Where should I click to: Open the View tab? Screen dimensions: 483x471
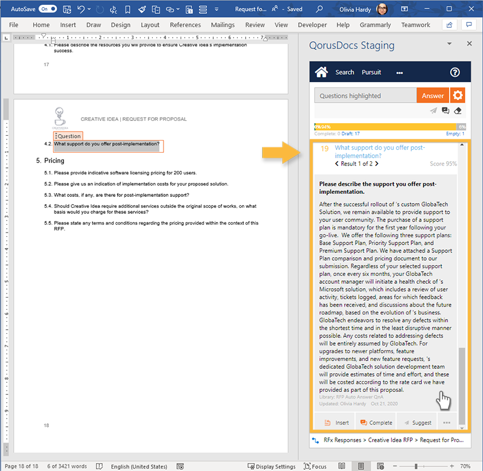(281, 25)
